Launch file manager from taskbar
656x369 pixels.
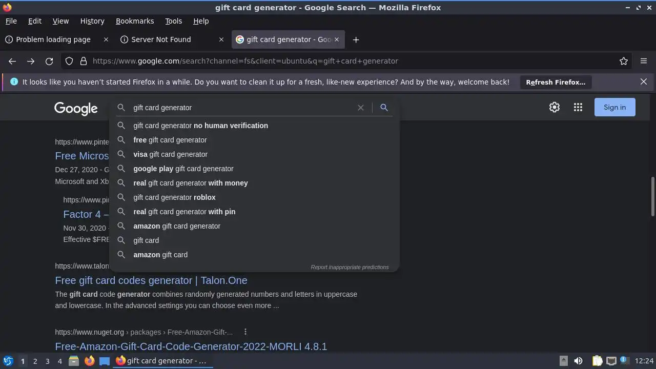(x=74, y=361)
